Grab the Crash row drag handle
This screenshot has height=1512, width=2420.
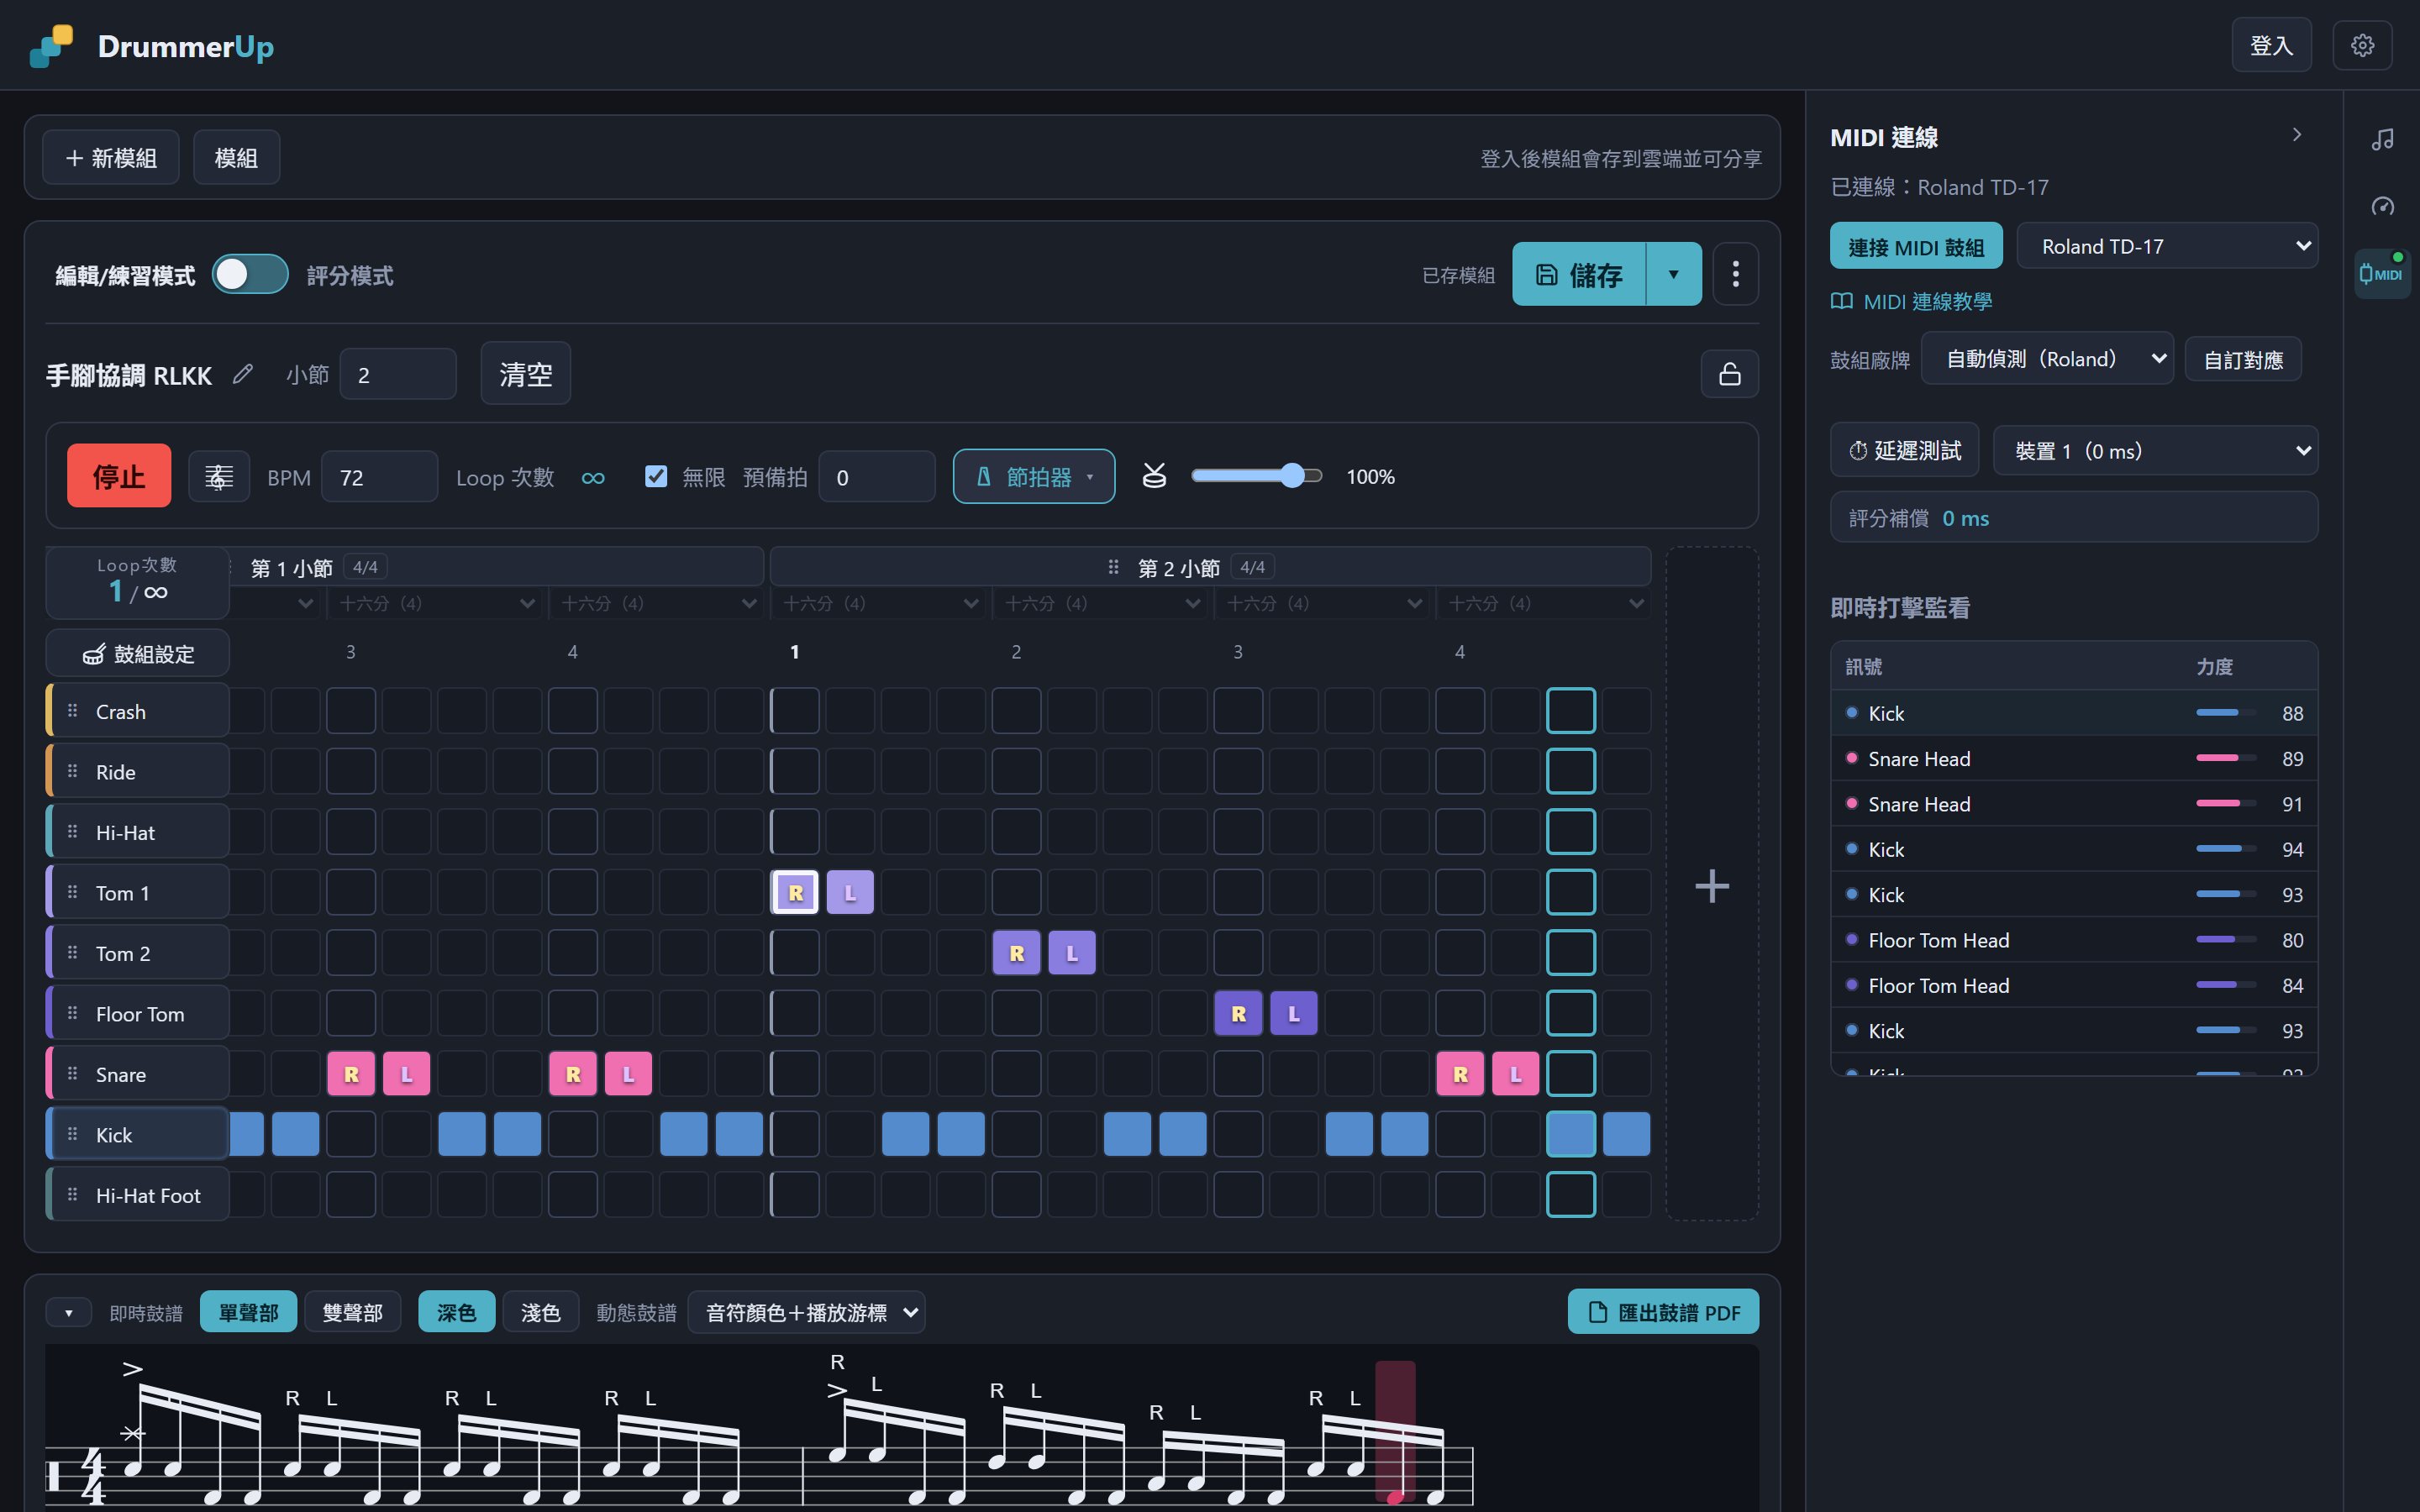(x=72, y=711)
